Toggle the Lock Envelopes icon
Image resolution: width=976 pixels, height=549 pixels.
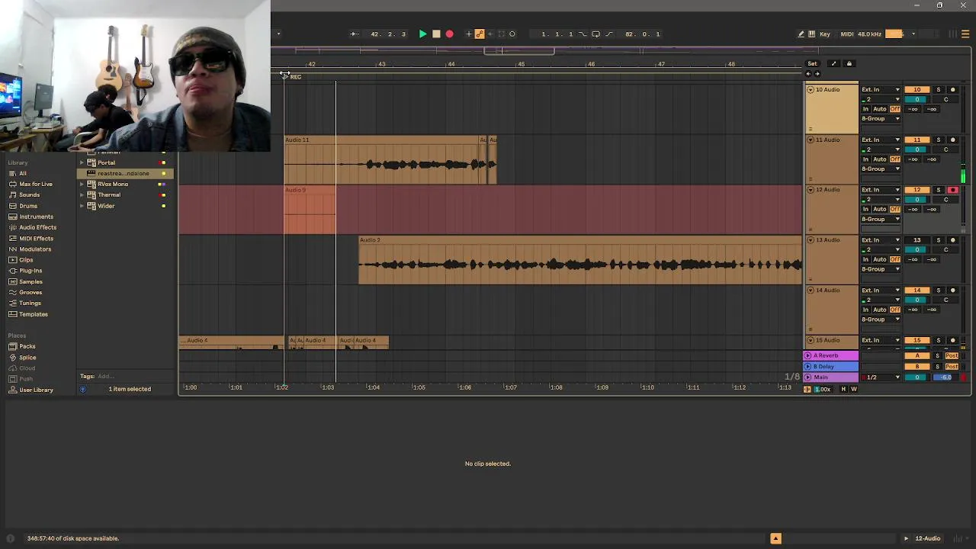pos(849,64)
